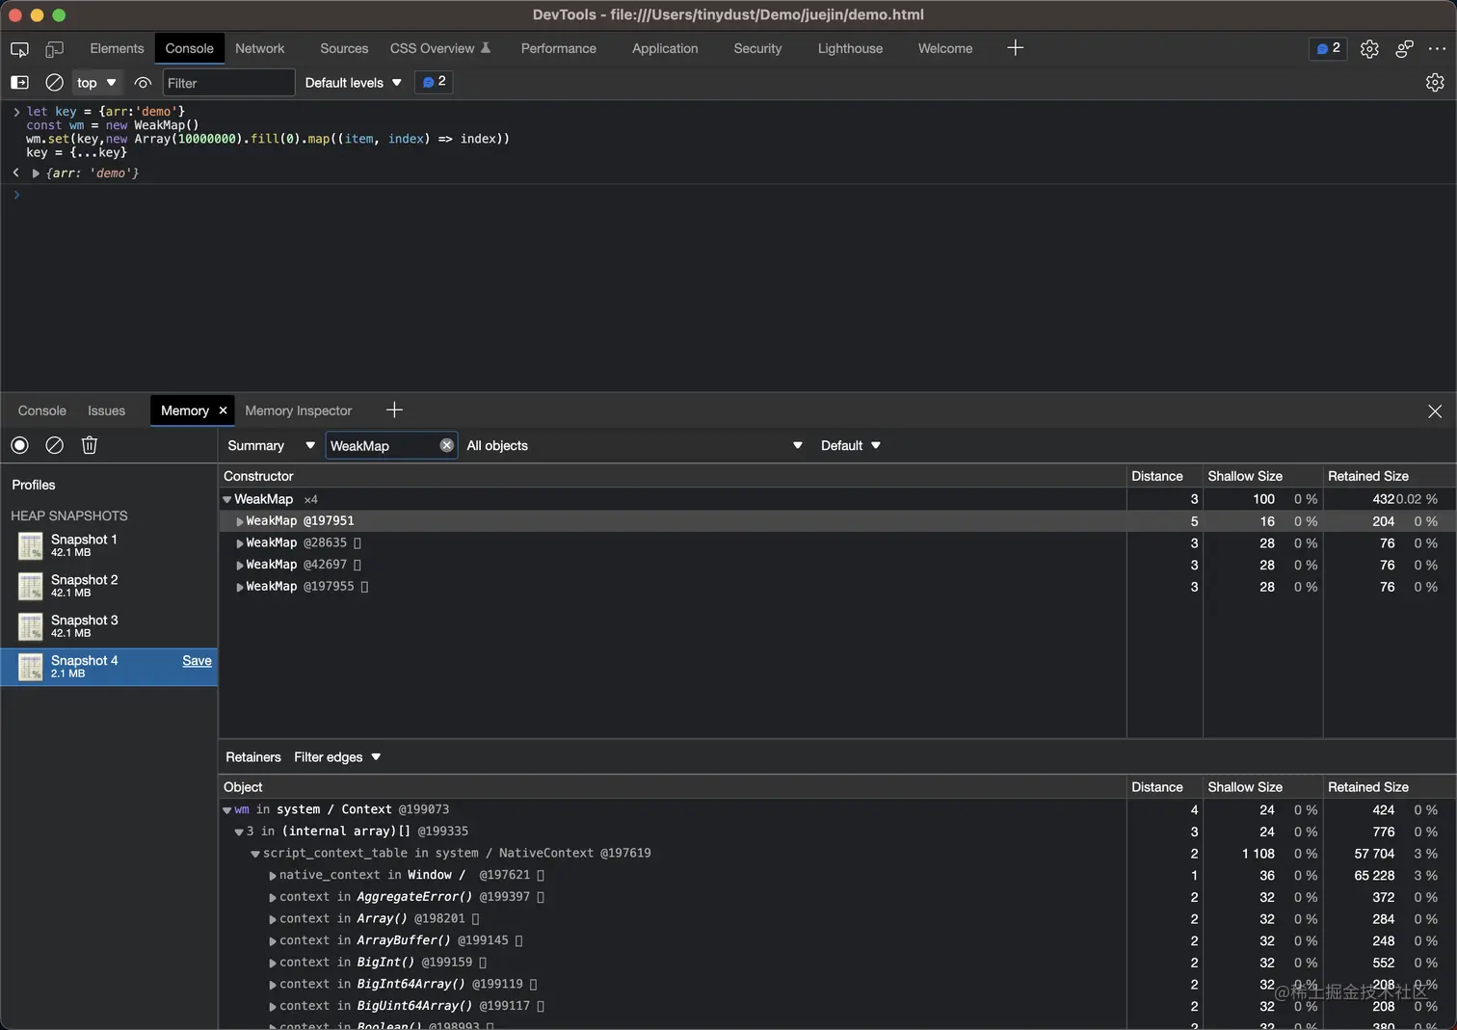Clear all profiles with the ban icon
Screen dimensions: 1457x1030
point(55,445)
